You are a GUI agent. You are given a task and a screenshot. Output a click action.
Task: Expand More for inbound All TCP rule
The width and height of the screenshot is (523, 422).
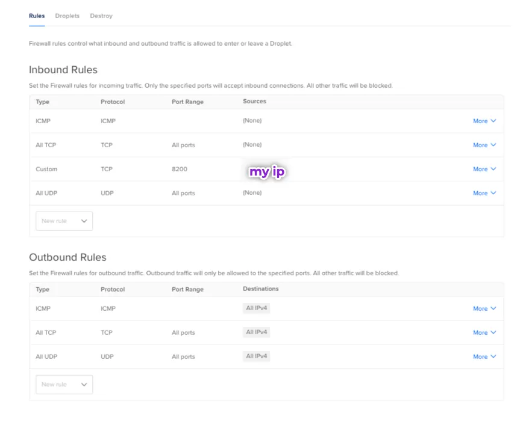(x=484, y=145)
